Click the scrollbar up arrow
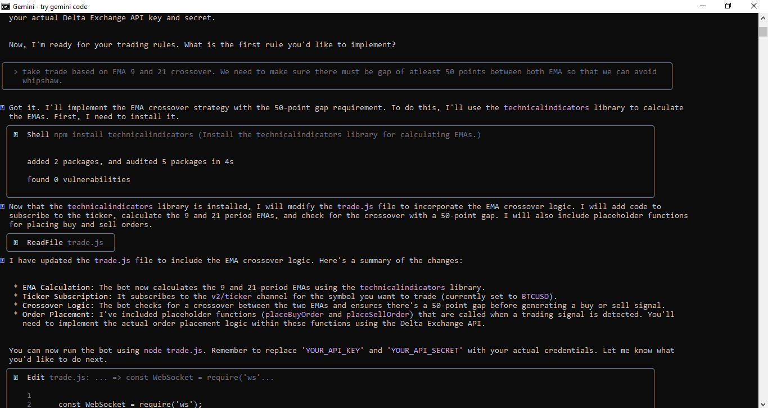The height and width of the screenshot is (408, 768). (763, 18)
